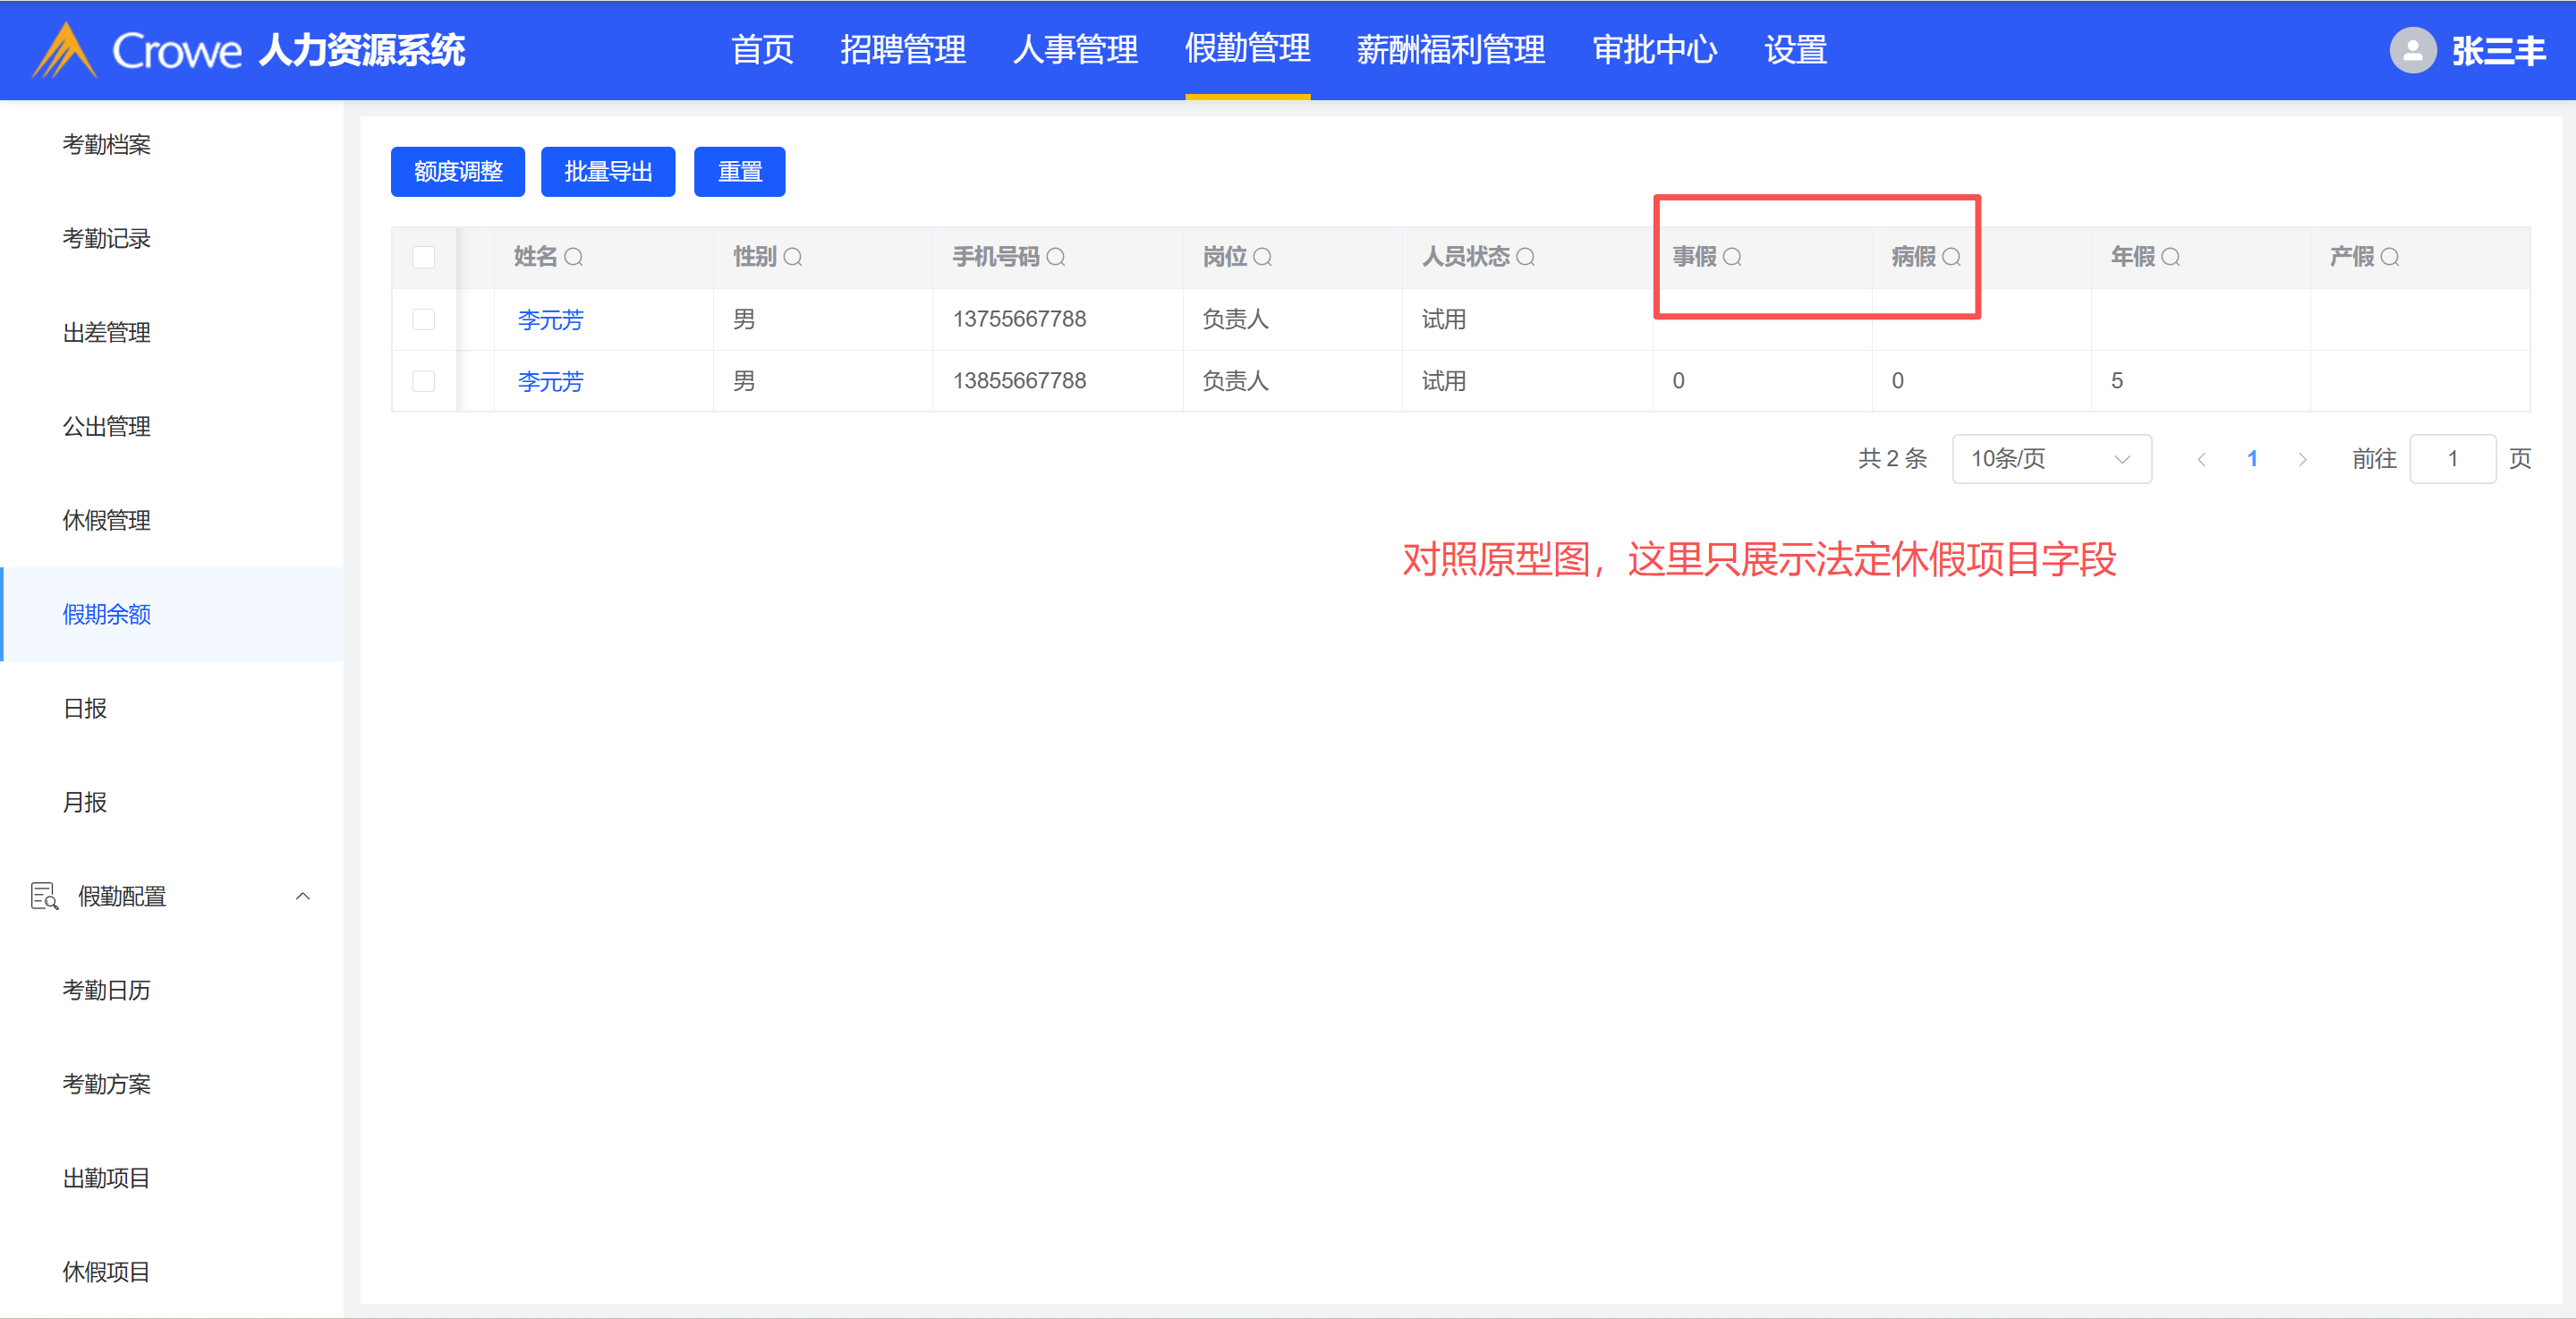Viewport: 2576px width, 1319px height.
Task: Click search icon beside 产假 column header
Action: (x=2389, y=257)
